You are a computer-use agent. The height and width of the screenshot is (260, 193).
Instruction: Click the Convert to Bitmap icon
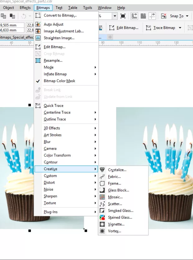coord(38,16)
